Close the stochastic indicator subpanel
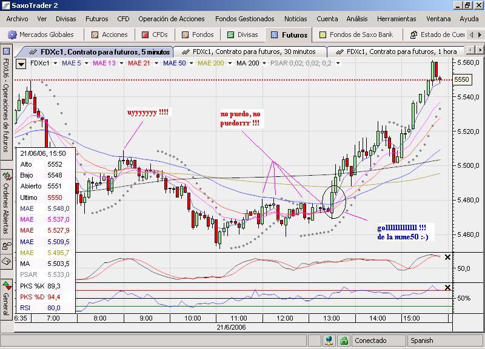 (447, 257)
